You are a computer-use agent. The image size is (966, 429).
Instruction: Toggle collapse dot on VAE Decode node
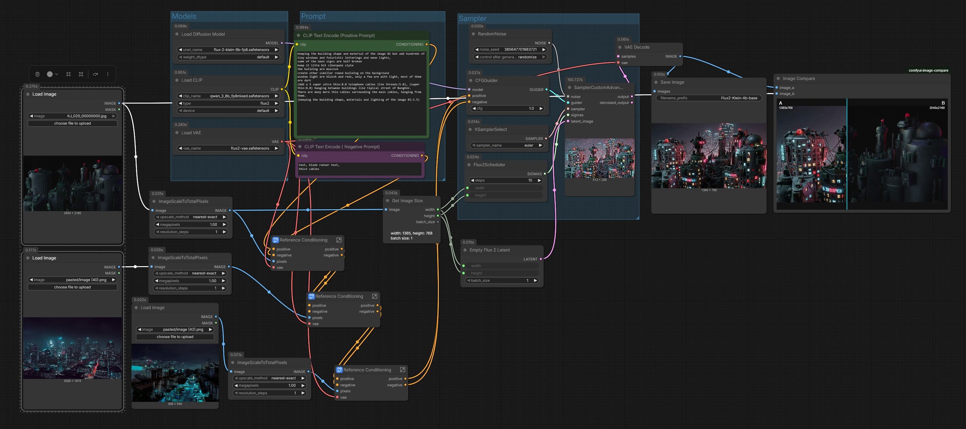620,47
